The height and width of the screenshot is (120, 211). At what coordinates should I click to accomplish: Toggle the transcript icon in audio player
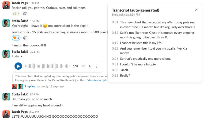[x=83, y=66]
